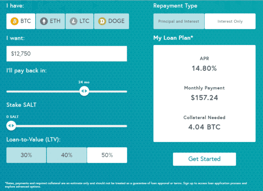Select BTC as collateral currency
The height and width of the screenshot is (191, 263).
(x=21, y=21)
